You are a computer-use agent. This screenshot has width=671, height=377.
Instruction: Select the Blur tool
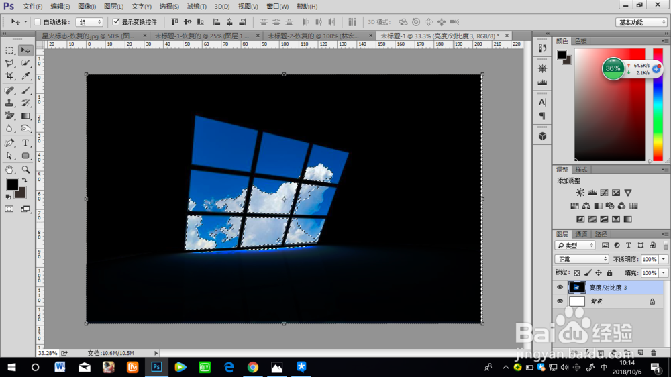pyautogui.click(x=9, y=129)
